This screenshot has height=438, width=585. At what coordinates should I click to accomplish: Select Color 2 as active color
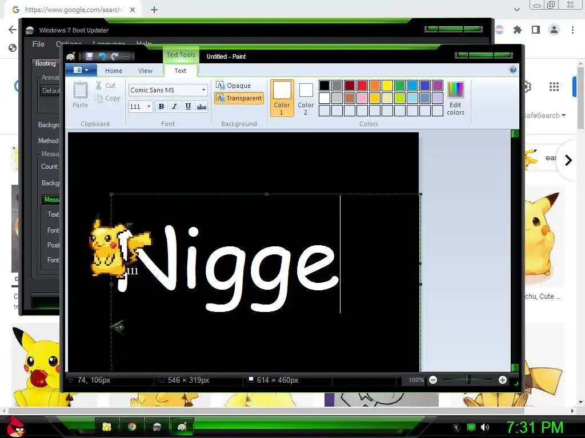(x=306, y=98)
